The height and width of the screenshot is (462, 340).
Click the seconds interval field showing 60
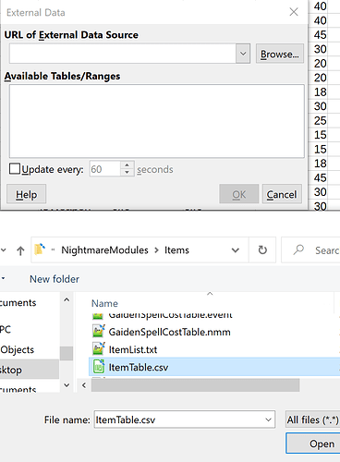point(104,169)
